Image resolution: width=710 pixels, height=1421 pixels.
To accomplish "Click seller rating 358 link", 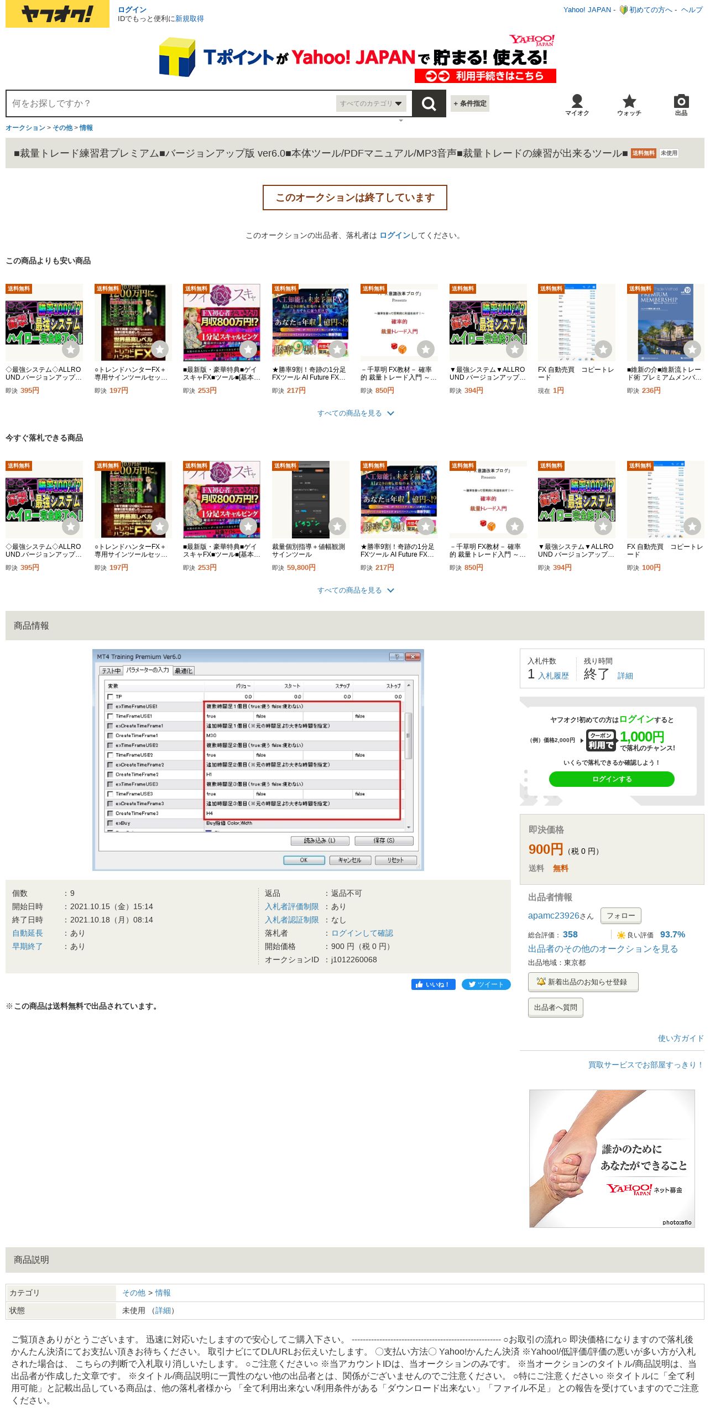I will click(x=570, y=935).
